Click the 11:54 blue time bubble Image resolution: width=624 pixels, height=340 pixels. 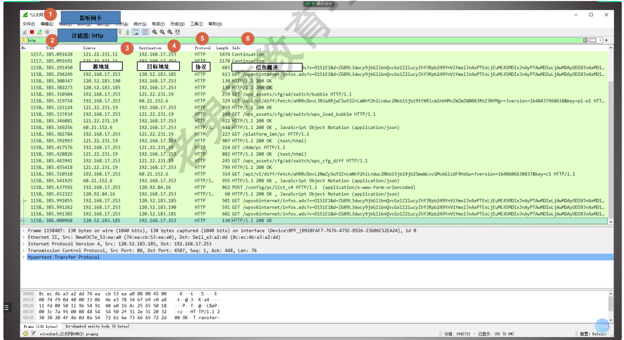[602, 326]
